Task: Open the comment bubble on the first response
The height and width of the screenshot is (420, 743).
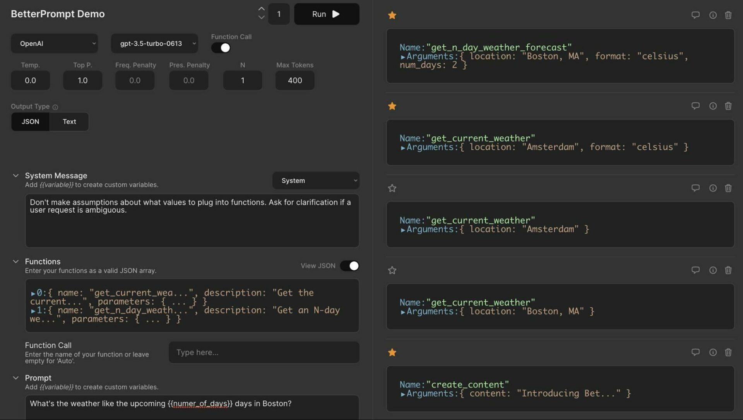Action: click(695, 15)
